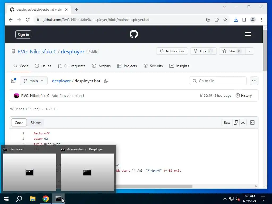Open Chrome three-dot menu
This screenshot has height=204, width=272.
(x=261, y=20)
